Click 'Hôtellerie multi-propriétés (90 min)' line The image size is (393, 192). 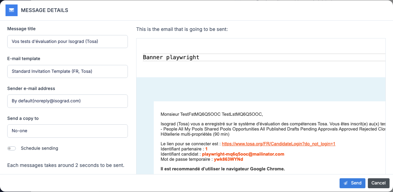pyautogui.click(x=195, y=134)
